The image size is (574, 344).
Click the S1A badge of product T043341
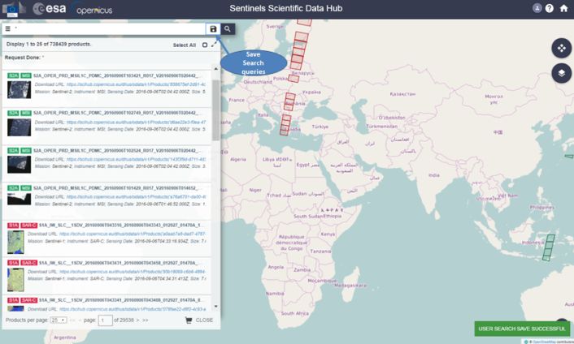pos(13,300)
